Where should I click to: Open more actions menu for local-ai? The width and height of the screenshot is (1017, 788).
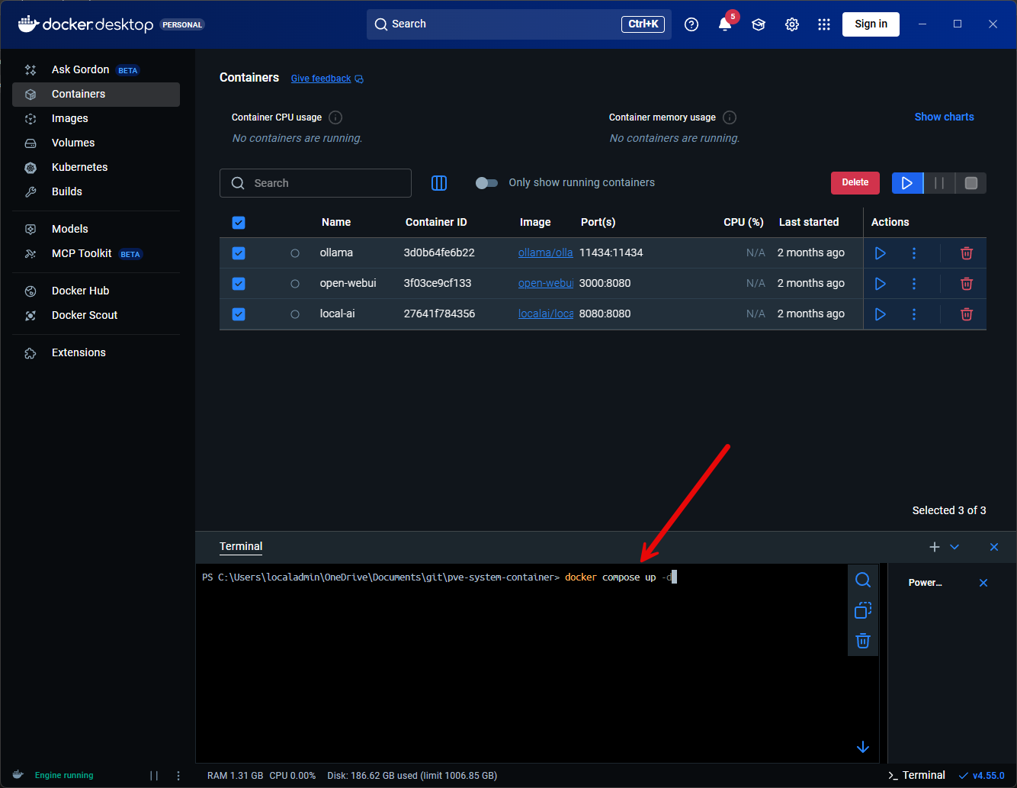coord(914,314)
